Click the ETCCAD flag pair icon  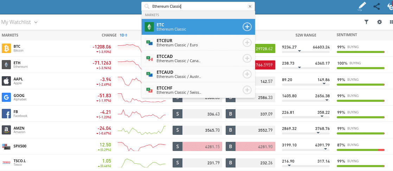click(149, 58)
